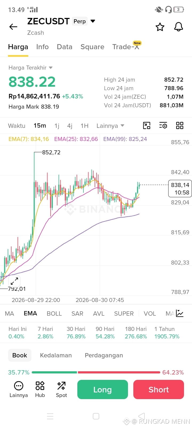
Task: Toggle the EMA indicator
Action: click(30, 314)
